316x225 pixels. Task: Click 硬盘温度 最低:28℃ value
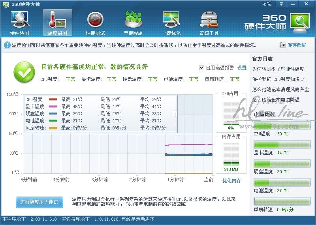click(111, 113)
